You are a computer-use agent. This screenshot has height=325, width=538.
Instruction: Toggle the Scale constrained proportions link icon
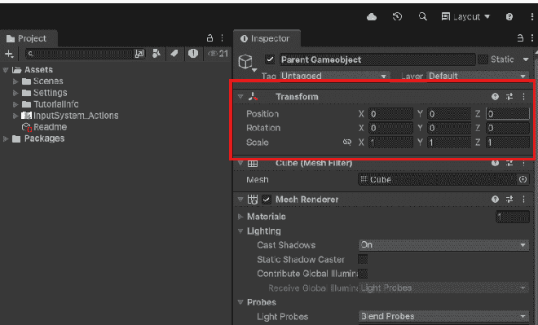pos(347,143)
